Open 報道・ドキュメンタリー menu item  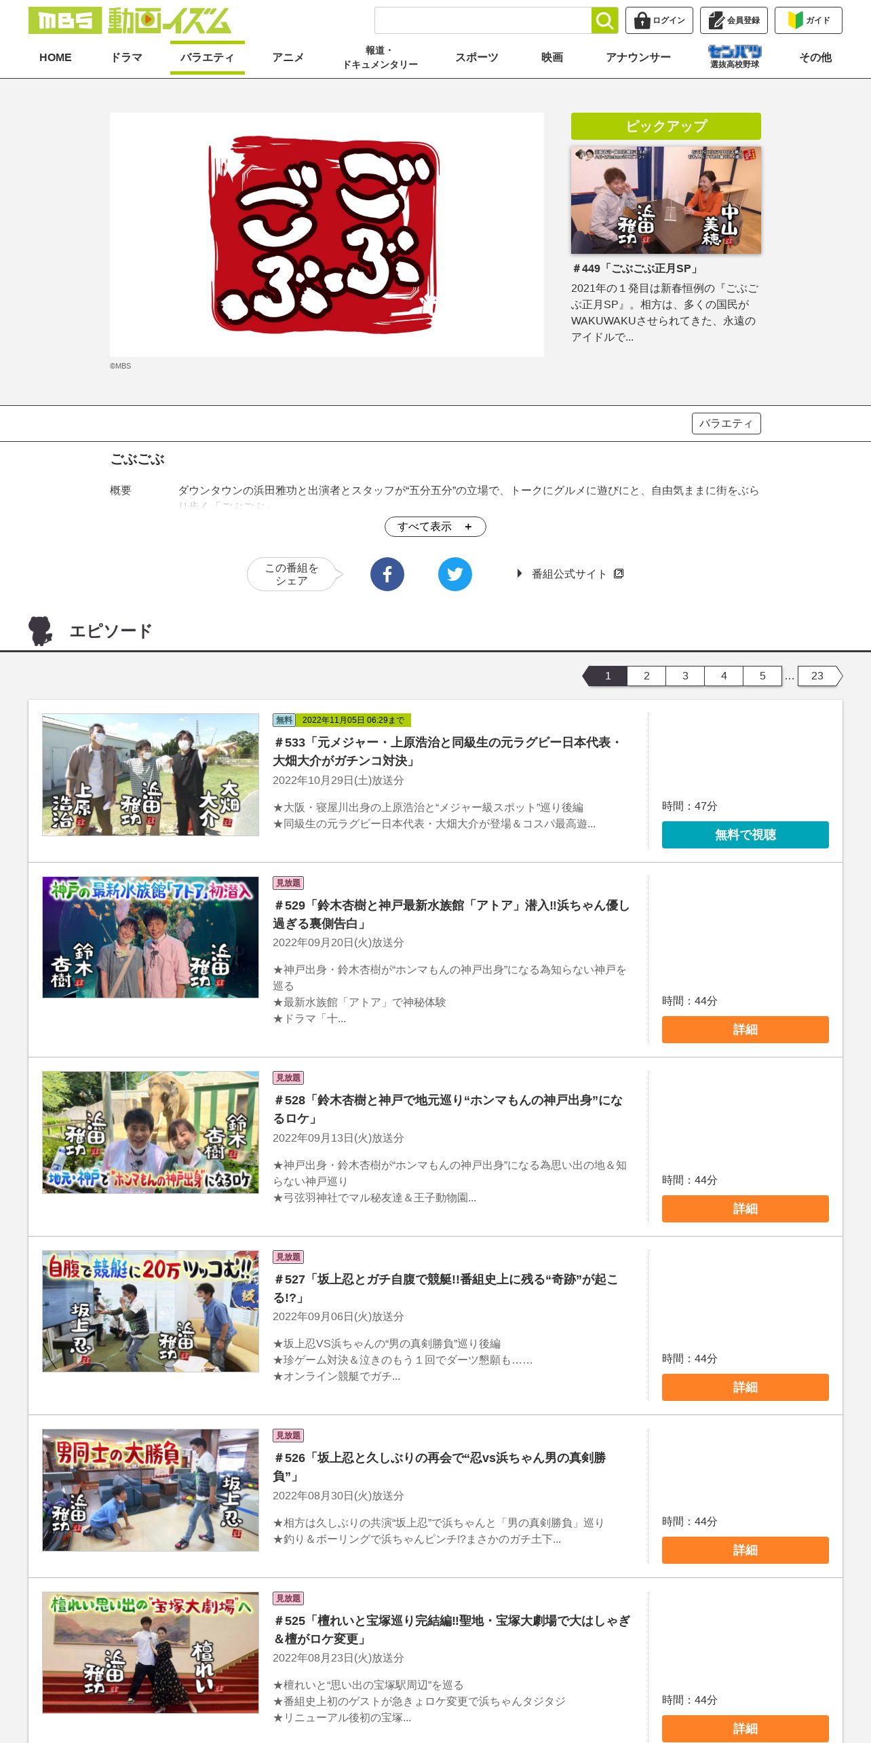pos(380,58)
